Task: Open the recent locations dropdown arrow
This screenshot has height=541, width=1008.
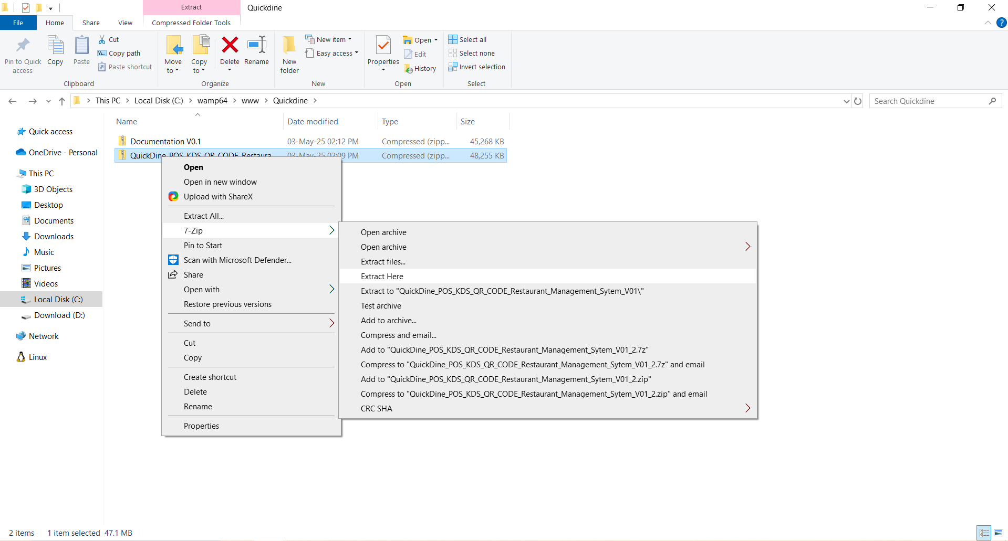Action: [48, 101]
